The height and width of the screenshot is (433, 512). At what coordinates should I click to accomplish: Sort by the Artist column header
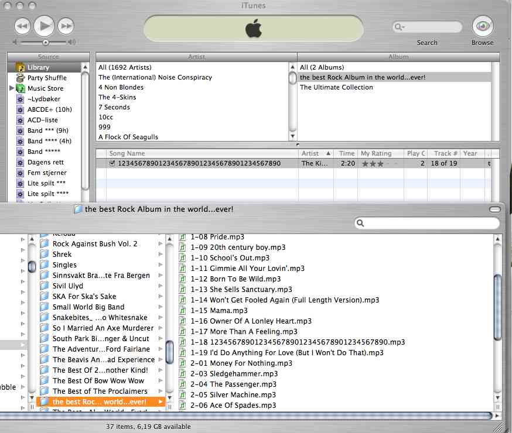click(x=316, y=153)
